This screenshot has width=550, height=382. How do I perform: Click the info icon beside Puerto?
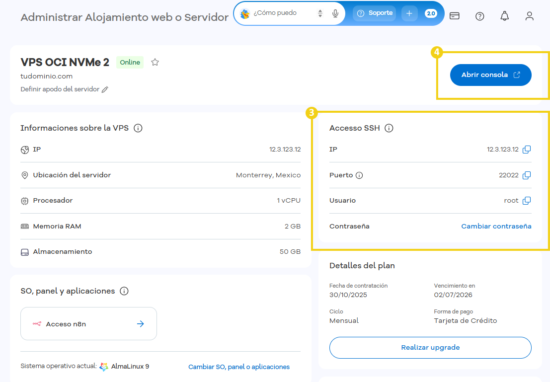[x=359, y=175]
